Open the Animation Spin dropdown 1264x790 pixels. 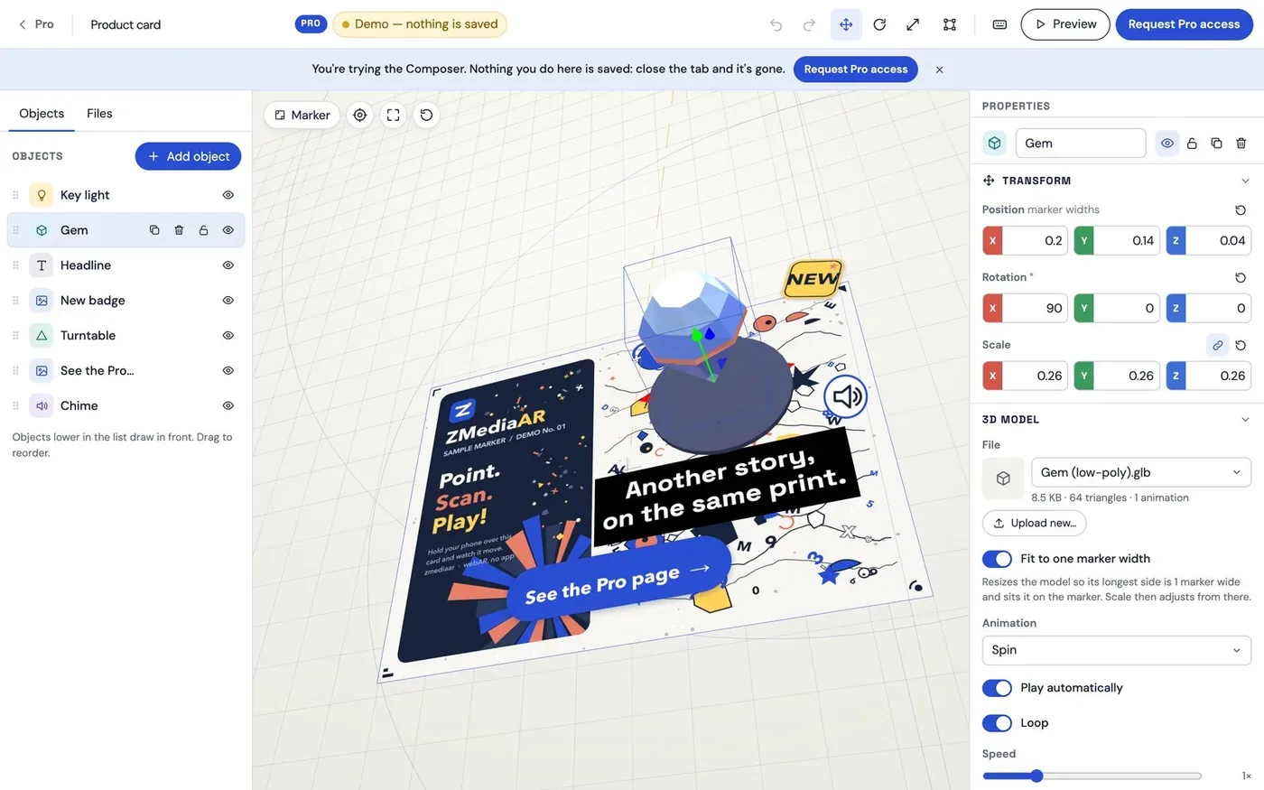pos(1117,650)
